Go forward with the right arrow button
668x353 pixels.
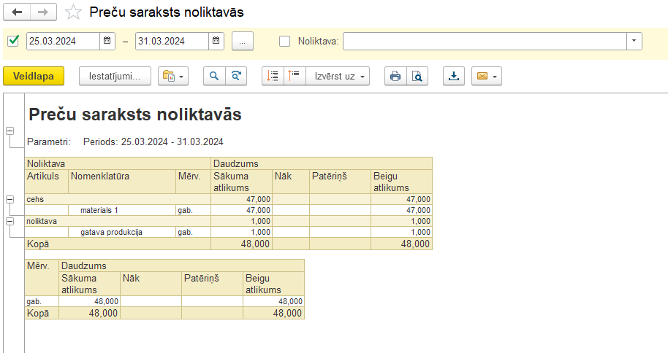[43, 12]
